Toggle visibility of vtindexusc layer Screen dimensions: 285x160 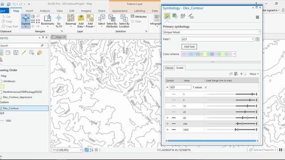1,81
